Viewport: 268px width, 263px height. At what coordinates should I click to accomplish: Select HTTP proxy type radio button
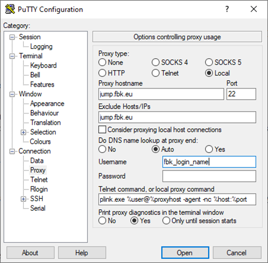[102, 73]
